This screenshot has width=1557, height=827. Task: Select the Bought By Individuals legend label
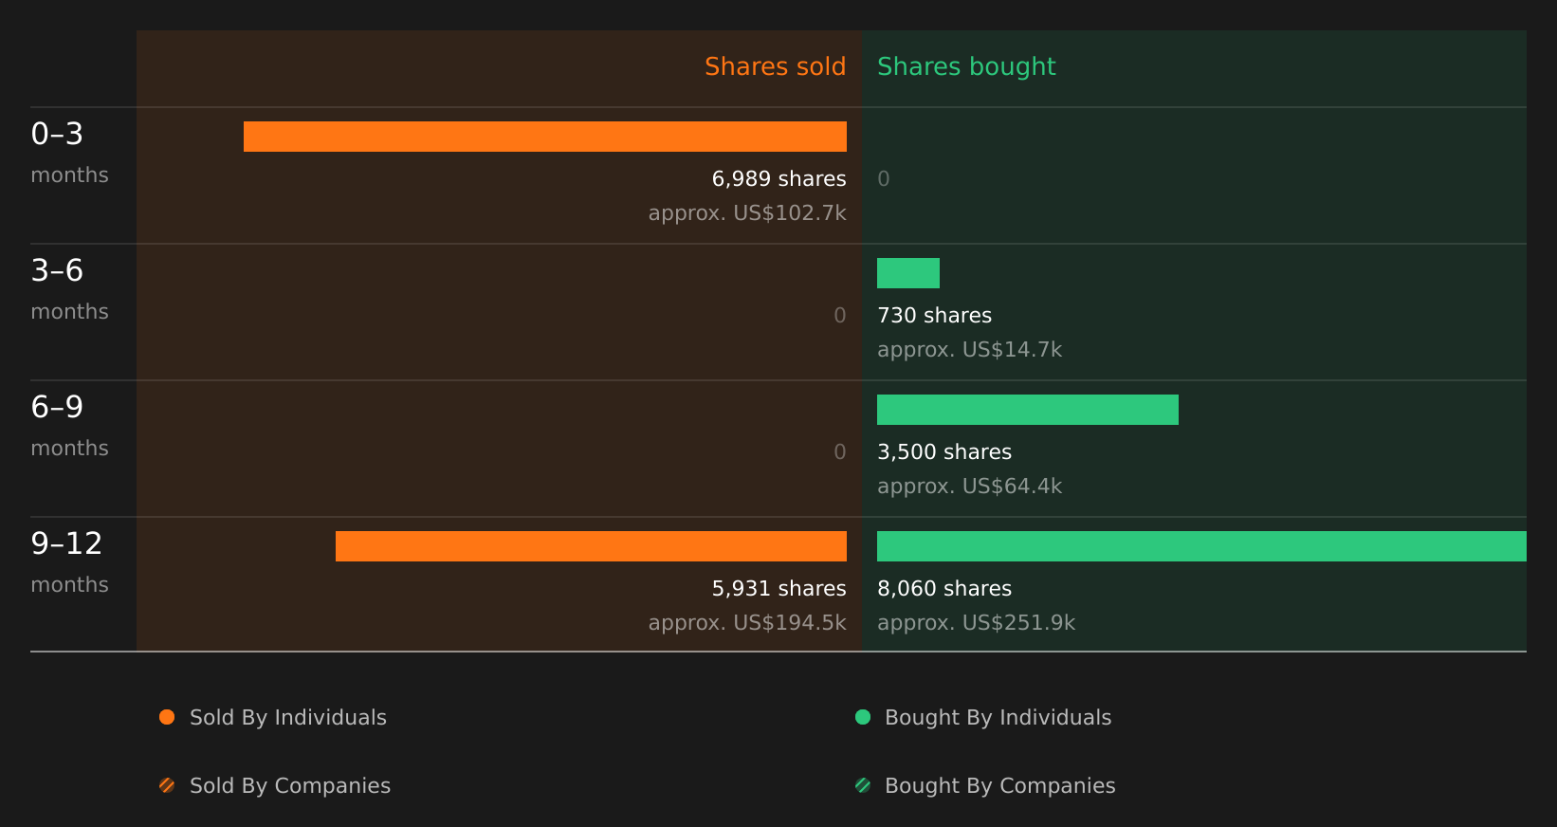pyautogui.click(x=998, y=717)
